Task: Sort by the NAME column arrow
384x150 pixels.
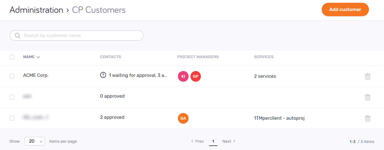Action: pos(38,57)
